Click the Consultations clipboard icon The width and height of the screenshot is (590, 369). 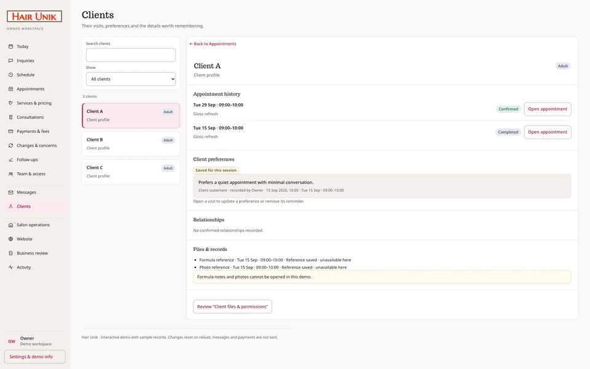point(10,117)
